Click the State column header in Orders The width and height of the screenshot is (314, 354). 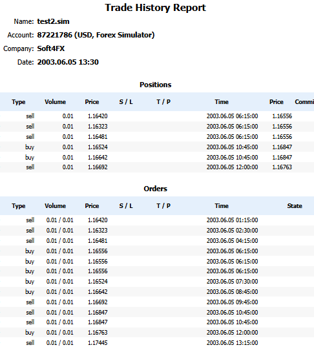(x=295, y=206)
